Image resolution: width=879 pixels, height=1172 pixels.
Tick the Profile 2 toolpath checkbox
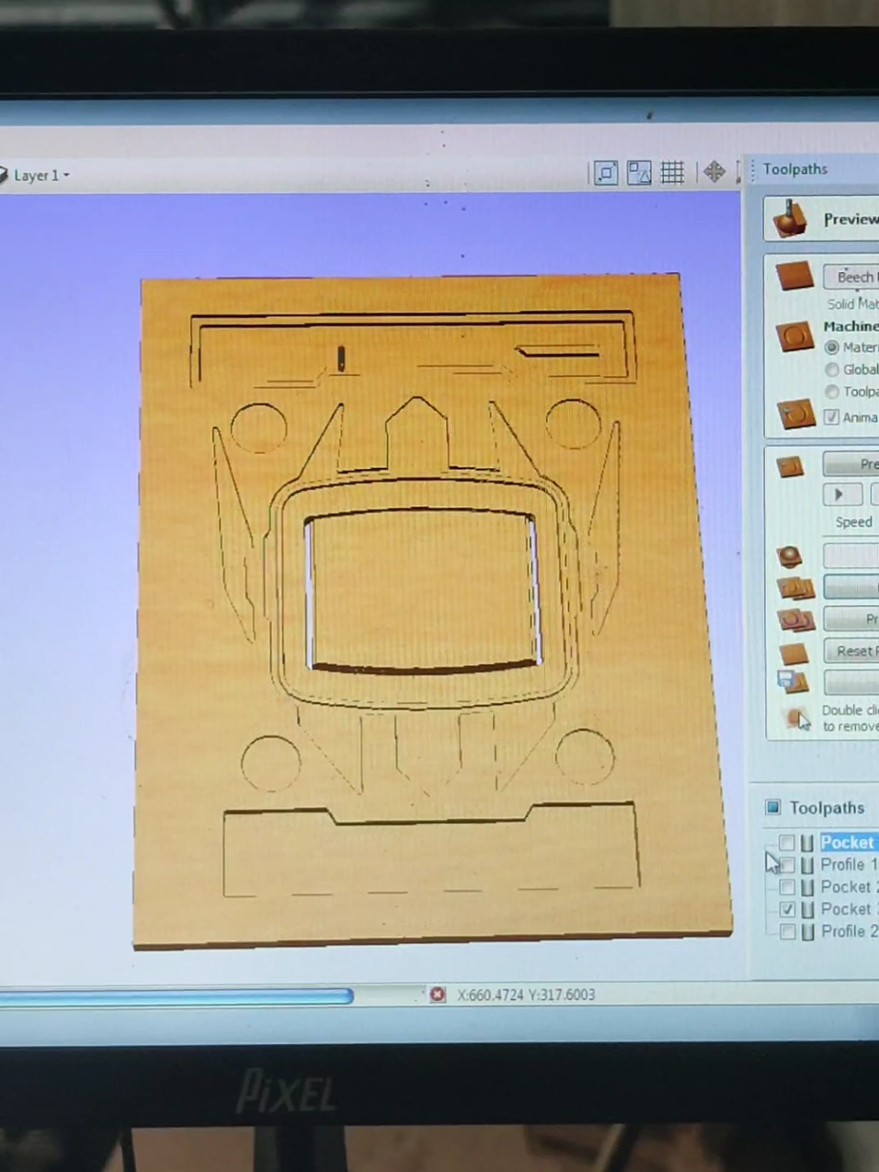pyautogui.click(x=787, y=931)
